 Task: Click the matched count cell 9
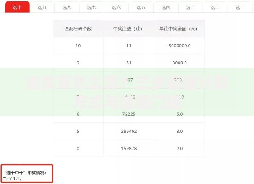click(x=78, y=63)
